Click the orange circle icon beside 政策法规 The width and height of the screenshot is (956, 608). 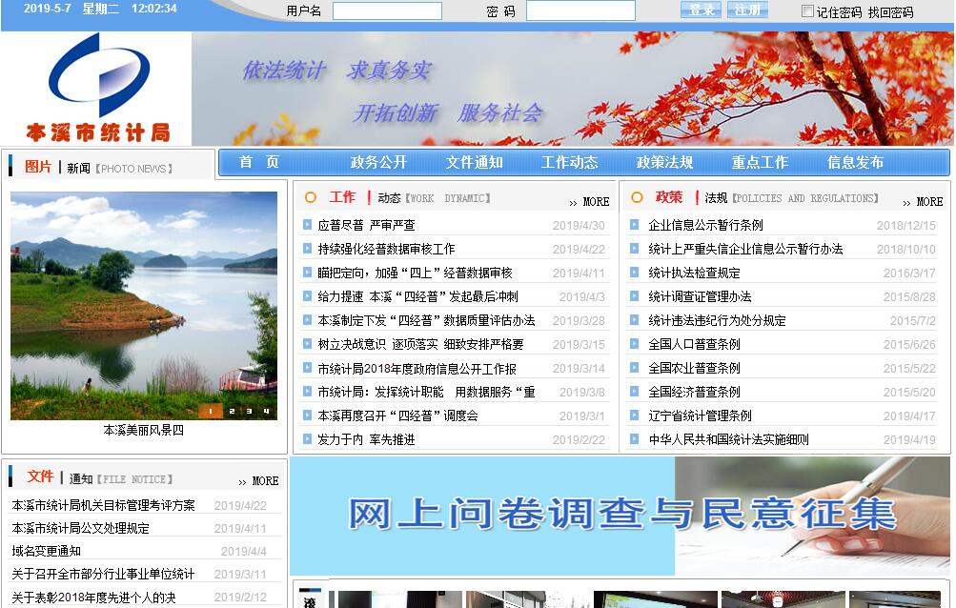click(x=637, y=198)
